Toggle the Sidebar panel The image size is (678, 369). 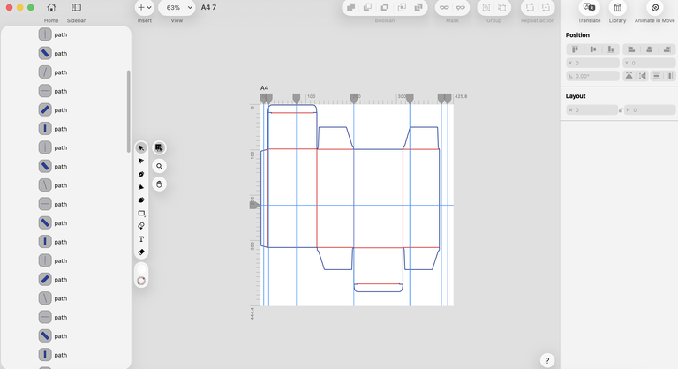(76, 7)
